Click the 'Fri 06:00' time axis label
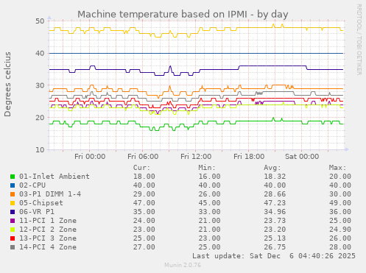Screen dimensions: 366x273 click(143, 157)
